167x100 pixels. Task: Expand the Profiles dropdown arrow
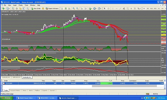click(x=9, y=9)
